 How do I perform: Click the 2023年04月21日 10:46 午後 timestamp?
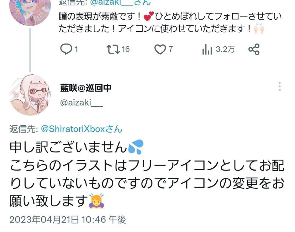point(68,220)
